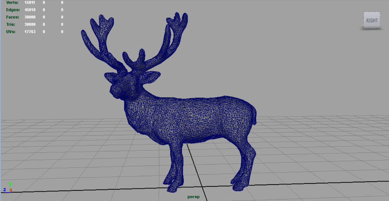Click the 'Verts:' heads-up display label
The width and height of the screenshot is (389, 201).
coord(12,3)
